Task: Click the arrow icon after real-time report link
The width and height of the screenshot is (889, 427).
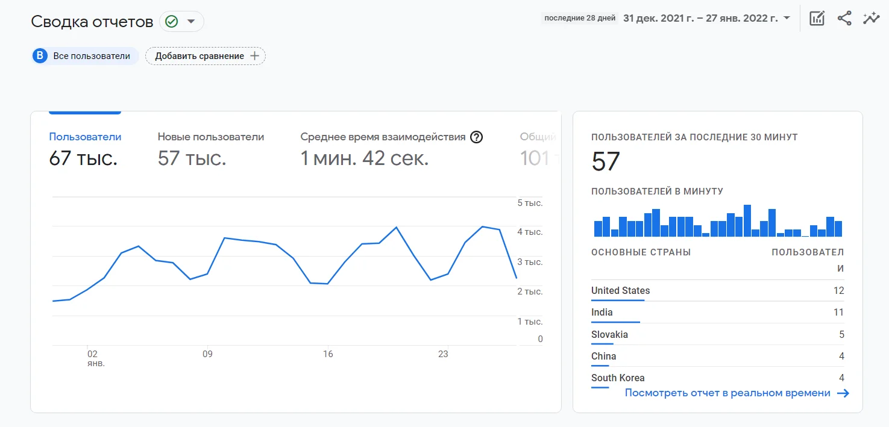Action: tap(843, 393)
